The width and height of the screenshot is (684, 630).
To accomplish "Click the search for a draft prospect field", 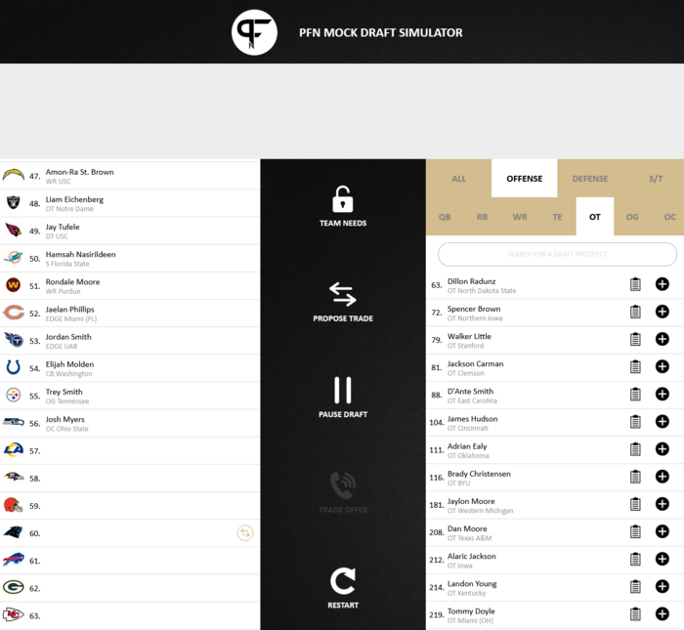I will click(557, 254).
